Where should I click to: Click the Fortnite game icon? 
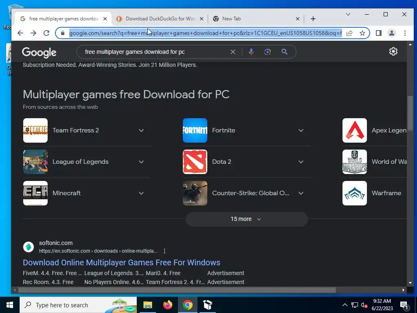pos(195,130)
